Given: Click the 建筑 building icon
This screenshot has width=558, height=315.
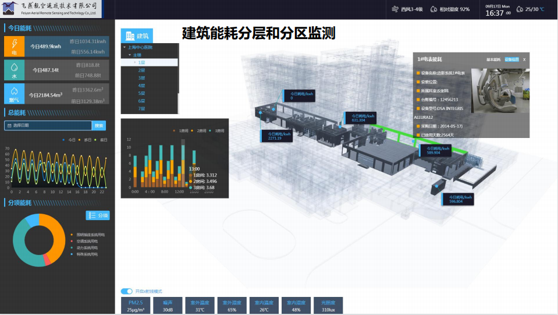Looking at the screenshot, I should coord(130,36).
